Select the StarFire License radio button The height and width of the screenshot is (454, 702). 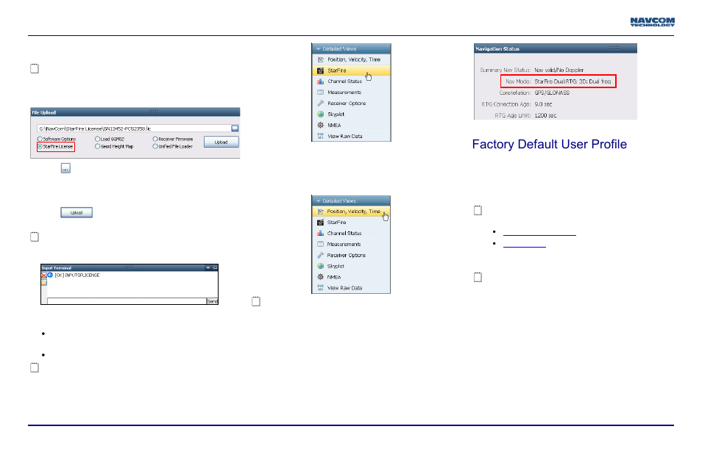(x=40, y=146)
